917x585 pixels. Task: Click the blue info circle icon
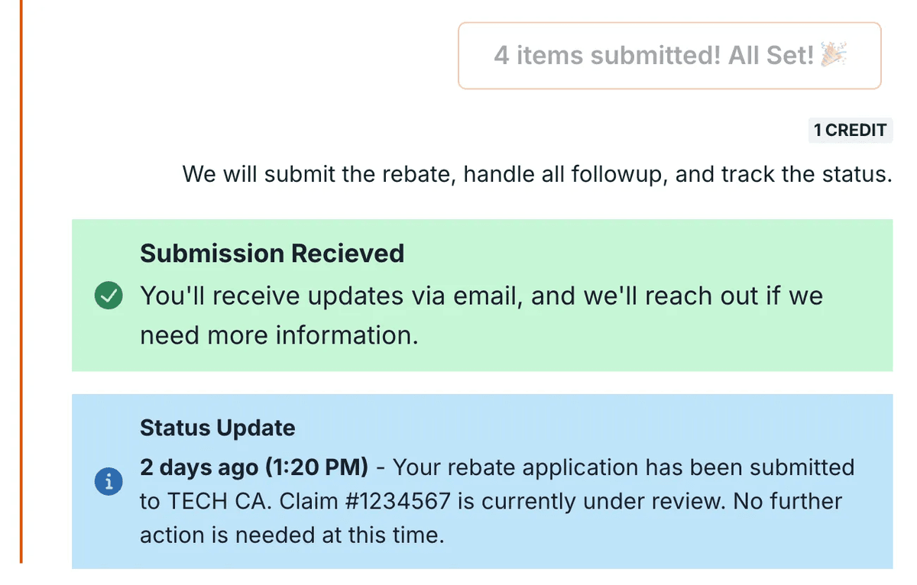(109, 481)
